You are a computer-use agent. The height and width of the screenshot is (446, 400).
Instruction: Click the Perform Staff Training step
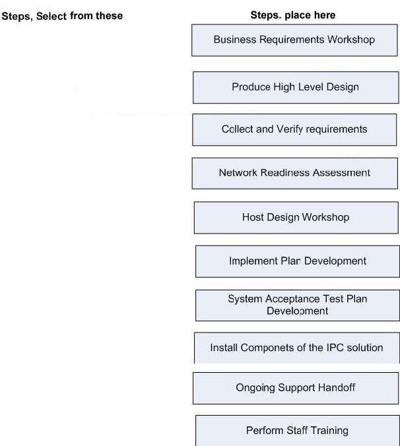click(x=297, y=431)
